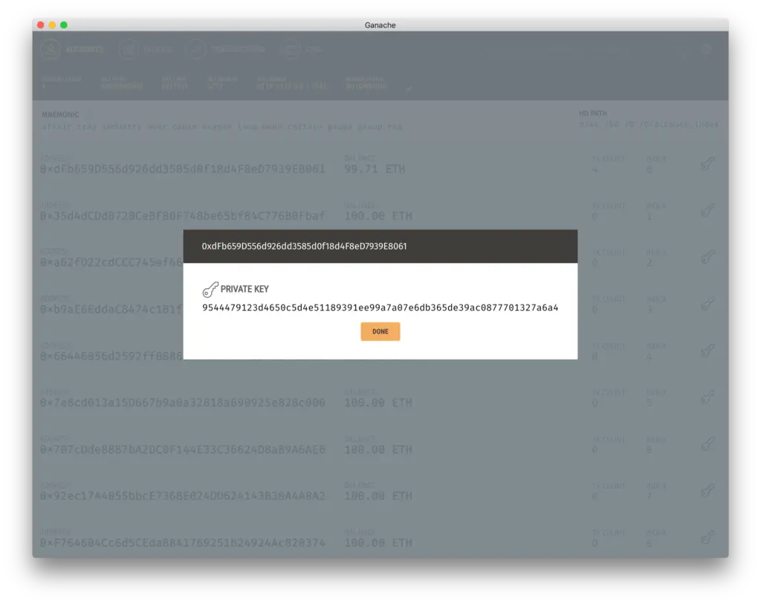
Task: Show key for account 0xdFb659D556d9...
Action: point(708,164)
